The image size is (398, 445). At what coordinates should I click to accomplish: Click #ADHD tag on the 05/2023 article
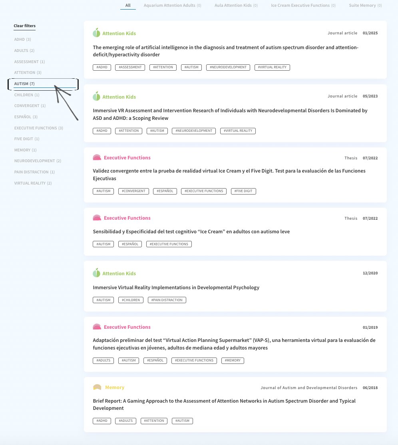(x=102, y=131)
